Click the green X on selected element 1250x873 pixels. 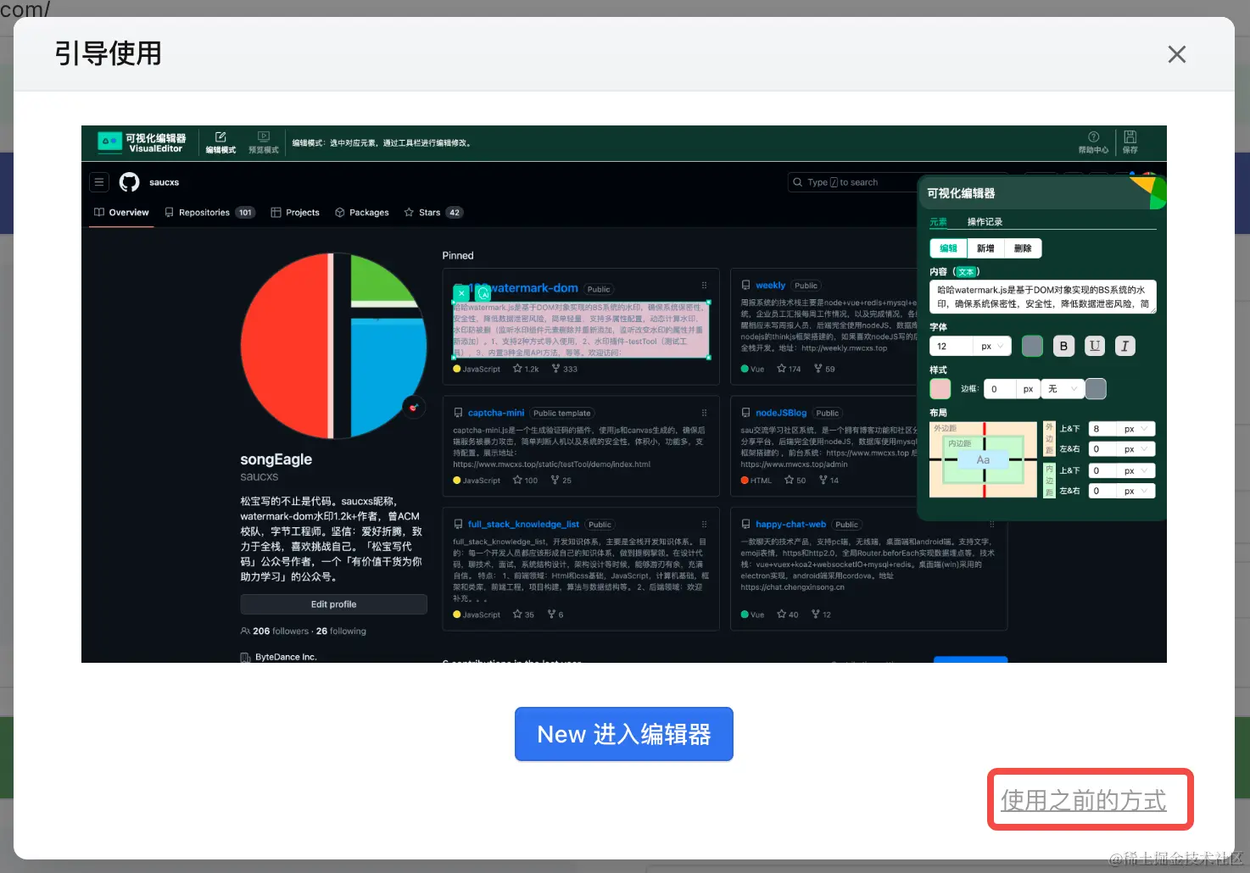[x=461, y=293]
